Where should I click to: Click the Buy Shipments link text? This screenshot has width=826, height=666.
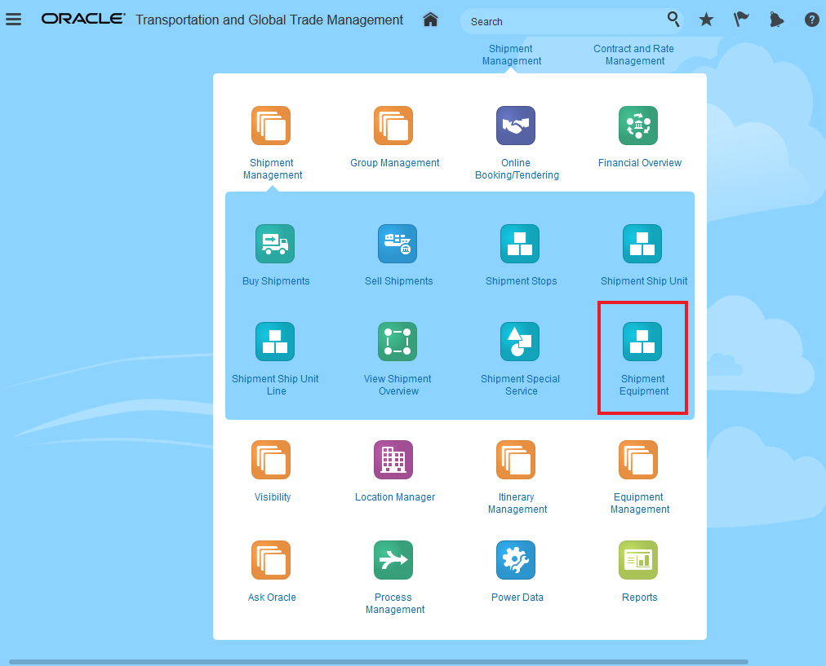[x=276, y=281]
